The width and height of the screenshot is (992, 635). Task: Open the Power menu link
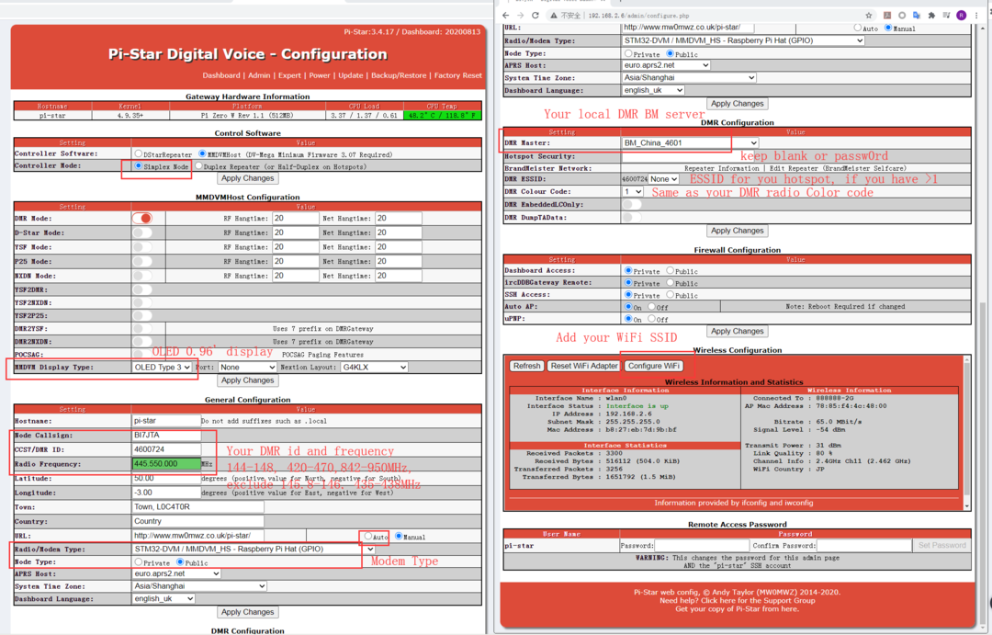(x=320, y=75)
